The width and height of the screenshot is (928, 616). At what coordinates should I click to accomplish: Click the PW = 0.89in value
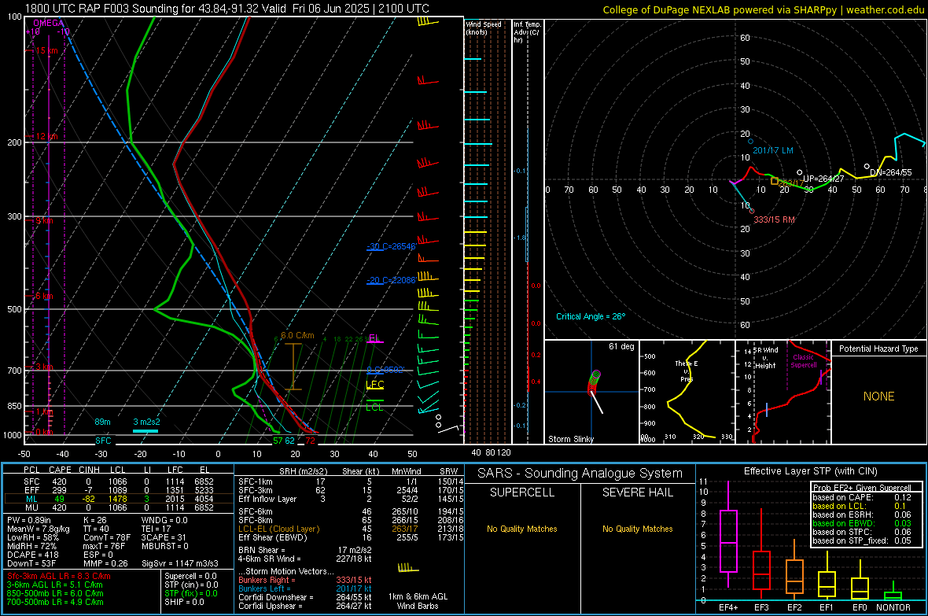pyautogui.click(x=29, y=520)
